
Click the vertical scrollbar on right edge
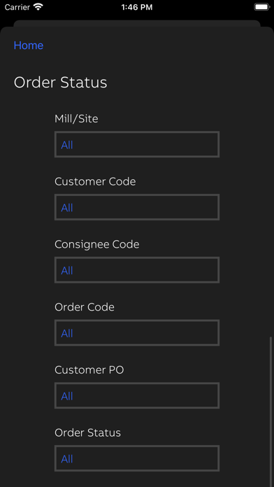point(271,410)
